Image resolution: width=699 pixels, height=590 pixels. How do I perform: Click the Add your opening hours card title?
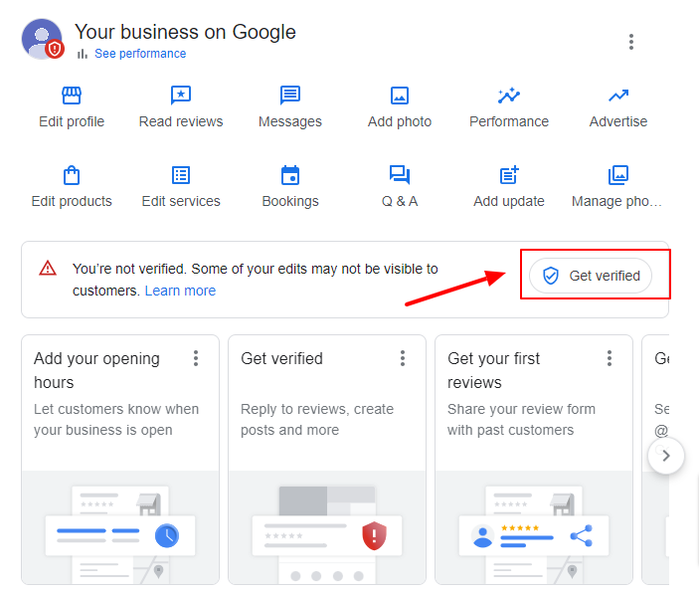(x=96, y=370)
